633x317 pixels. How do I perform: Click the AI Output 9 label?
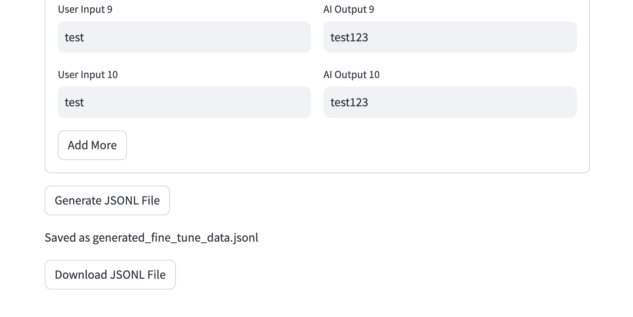(x=349, y=9)
